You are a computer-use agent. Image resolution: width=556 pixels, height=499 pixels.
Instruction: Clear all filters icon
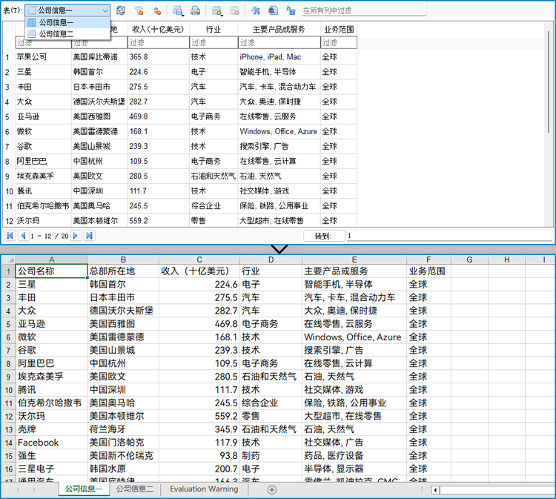click(x=139, y=10)
